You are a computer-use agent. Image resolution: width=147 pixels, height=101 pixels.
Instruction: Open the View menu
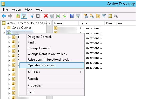(28, 10)
